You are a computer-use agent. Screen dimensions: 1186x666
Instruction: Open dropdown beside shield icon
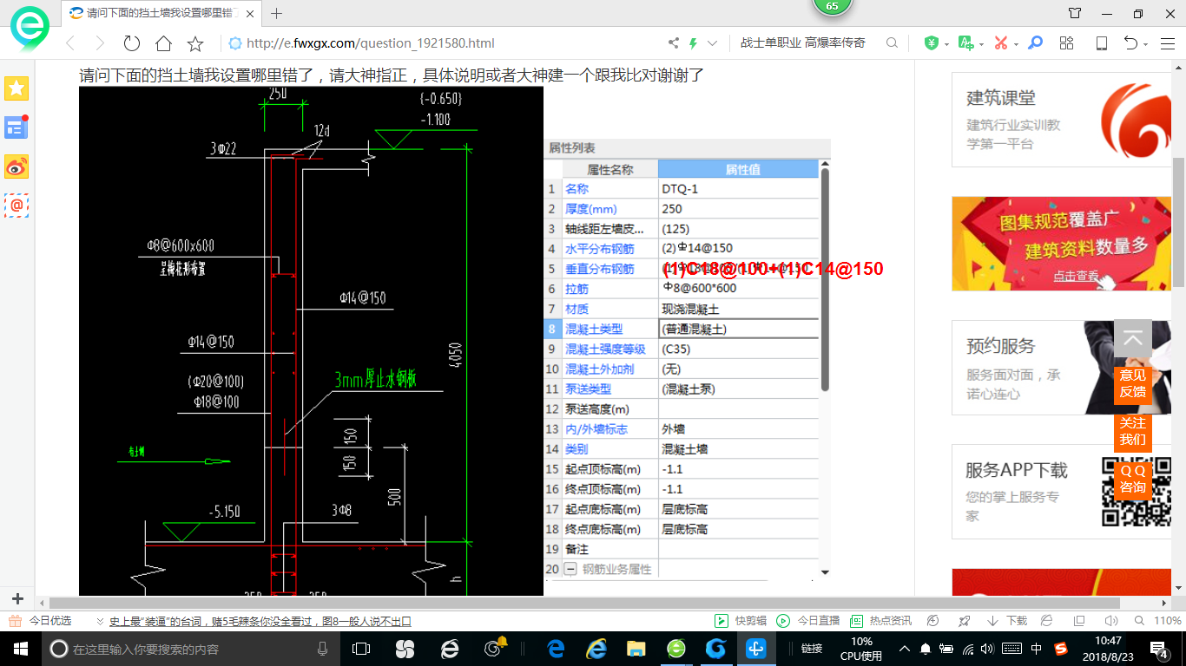[946, 44]
